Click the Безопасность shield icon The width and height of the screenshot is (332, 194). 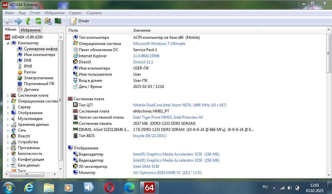(14, 154)
